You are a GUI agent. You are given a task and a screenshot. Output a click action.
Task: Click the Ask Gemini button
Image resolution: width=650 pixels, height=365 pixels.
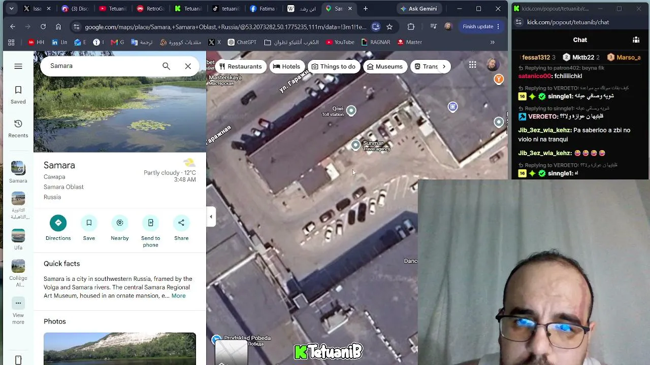pyautogui.click(x=418, y=9)
